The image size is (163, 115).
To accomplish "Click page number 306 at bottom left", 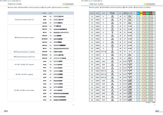I will coord(6,111).
